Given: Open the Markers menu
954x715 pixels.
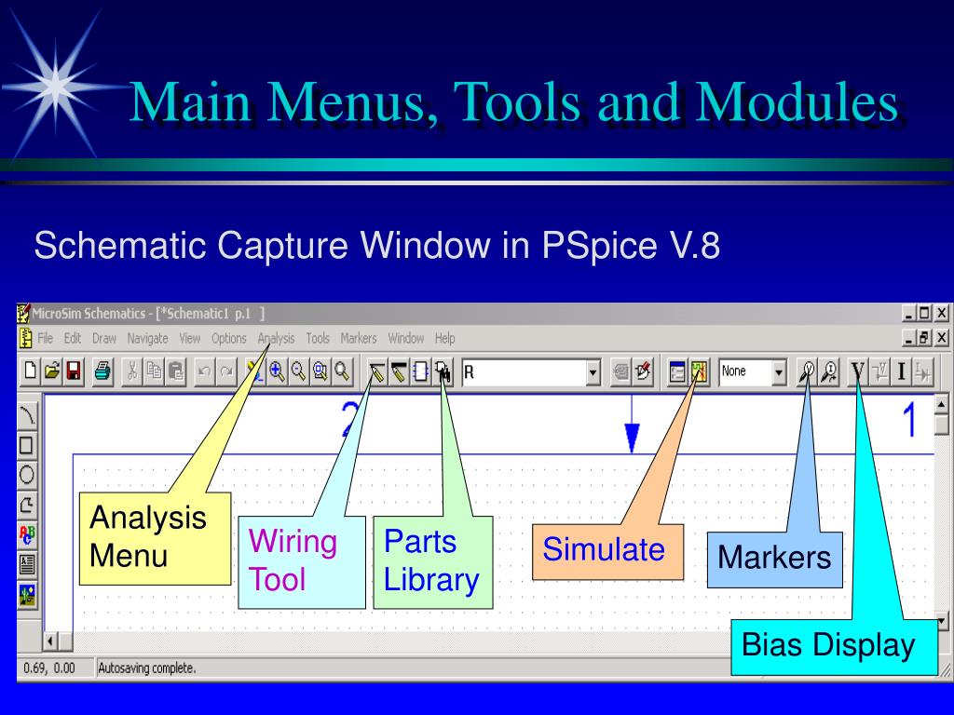Looking at the screenshot, I should (359, 338).
